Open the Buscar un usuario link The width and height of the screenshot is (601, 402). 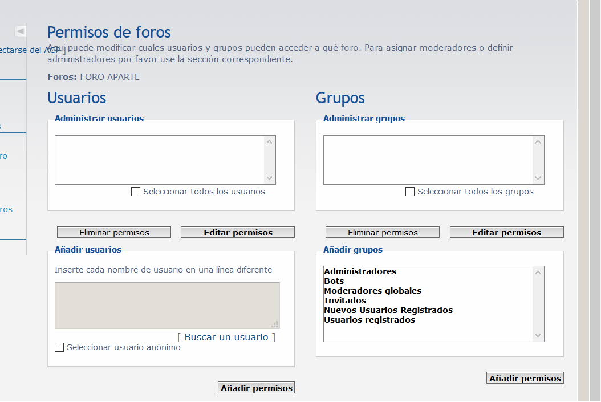coord(226,337)
